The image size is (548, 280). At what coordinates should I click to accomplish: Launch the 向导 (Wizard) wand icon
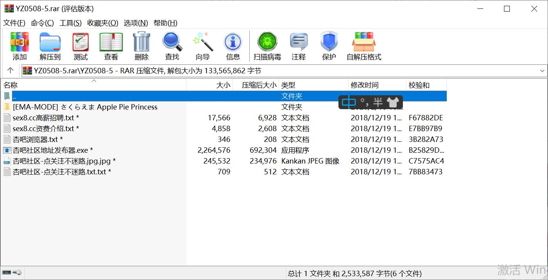pyautogui.click(x=203, y=46)
